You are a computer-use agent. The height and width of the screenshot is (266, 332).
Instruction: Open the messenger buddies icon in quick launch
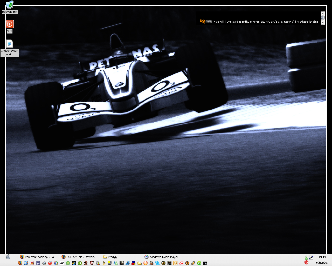pos(115,263)
